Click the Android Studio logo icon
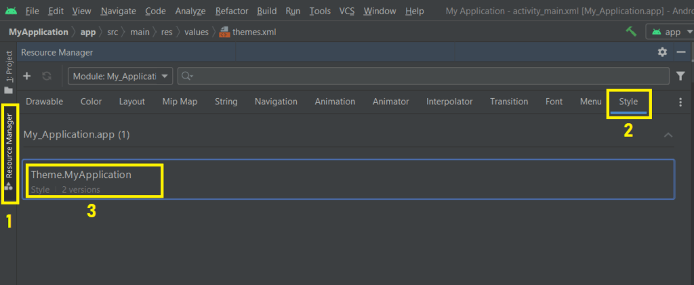 coord(11,11)
